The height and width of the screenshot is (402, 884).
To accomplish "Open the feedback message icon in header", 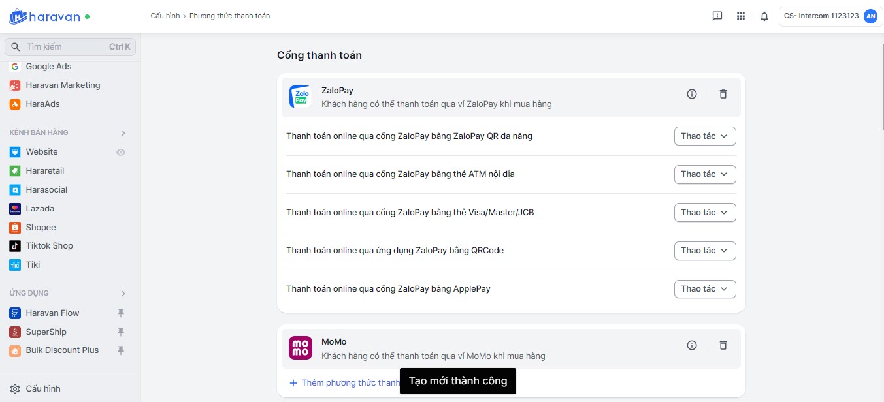I will pyautogui.click(x=717, y=16).
